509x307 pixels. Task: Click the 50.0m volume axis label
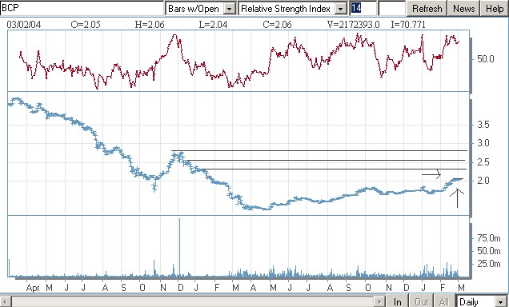[488, 251]
